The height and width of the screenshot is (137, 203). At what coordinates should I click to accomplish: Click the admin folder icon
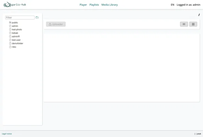coord(10,26)
